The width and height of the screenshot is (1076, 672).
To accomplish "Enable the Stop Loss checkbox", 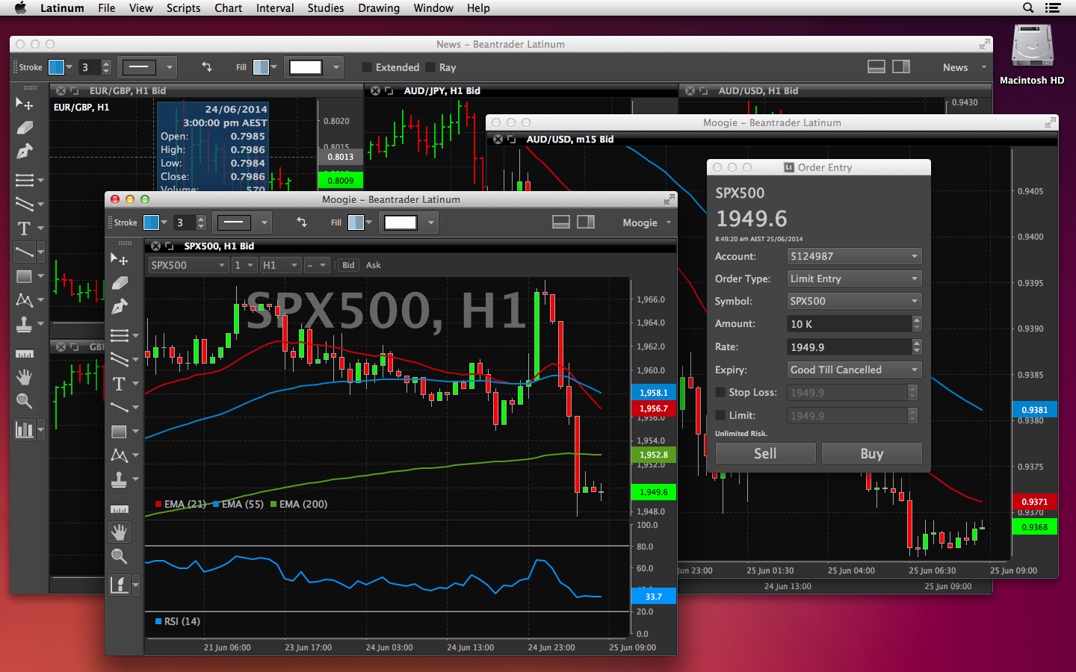I will point(720,392).
